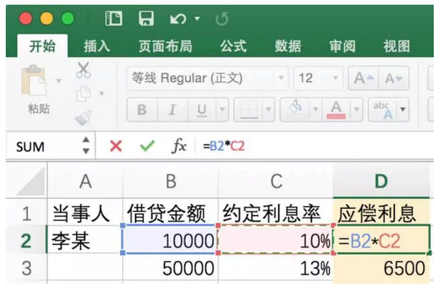Open the 审阅 tab

point(342,46)
